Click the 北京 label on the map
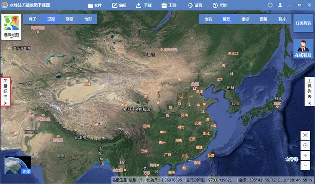The height and width of the screenshot is (184, 315). tap(195, 84)
